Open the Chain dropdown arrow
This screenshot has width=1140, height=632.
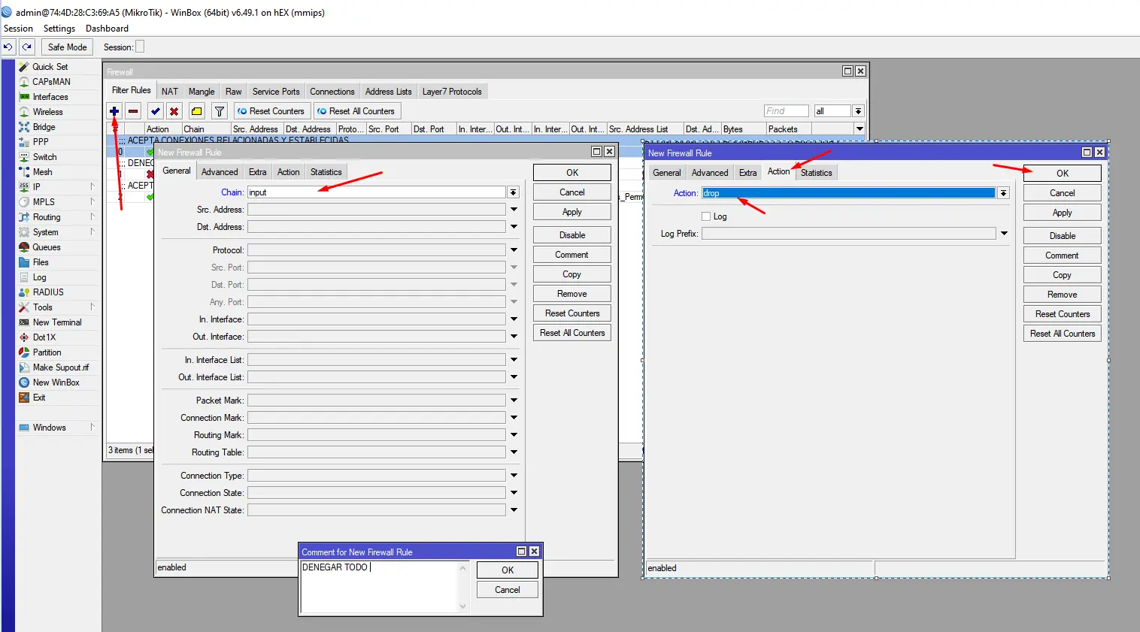[514, 192]
